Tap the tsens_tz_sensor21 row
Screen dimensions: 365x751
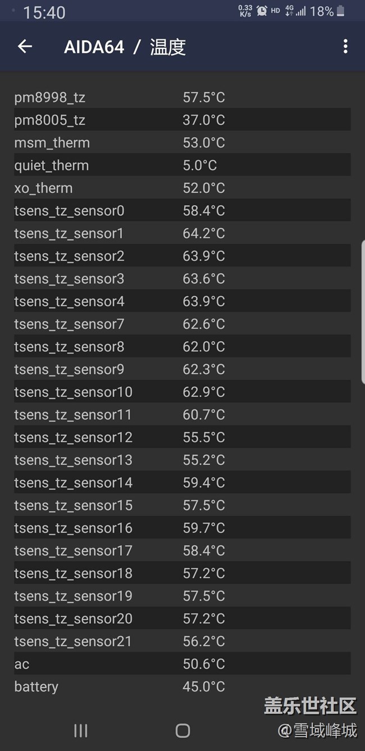point(182,641)
